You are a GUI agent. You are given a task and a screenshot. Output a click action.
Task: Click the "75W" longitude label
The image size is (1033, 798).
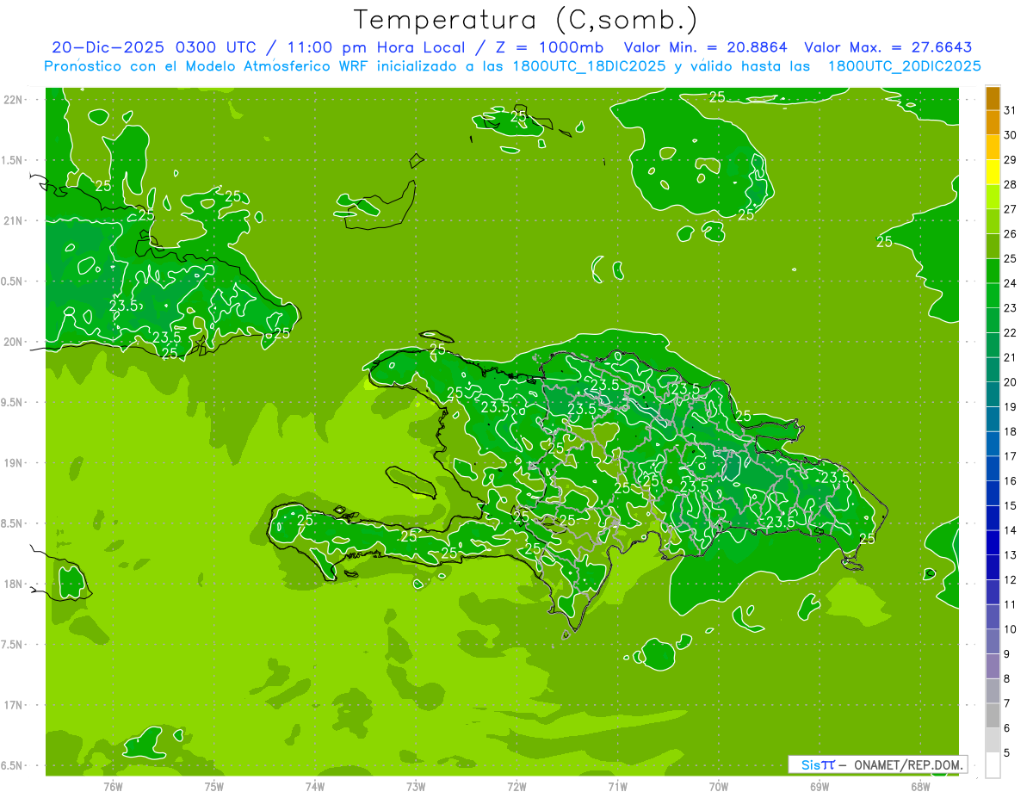pyautogui.click(x=213, y=786)
